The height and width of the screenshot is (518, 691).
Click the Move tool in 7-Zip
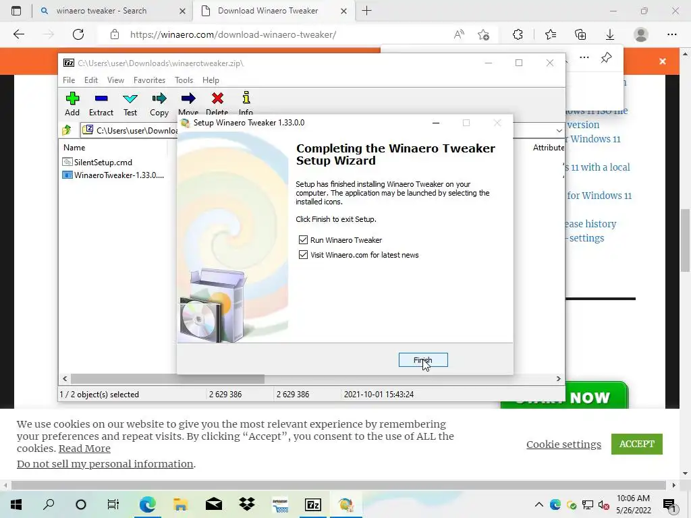pos(188,103)
